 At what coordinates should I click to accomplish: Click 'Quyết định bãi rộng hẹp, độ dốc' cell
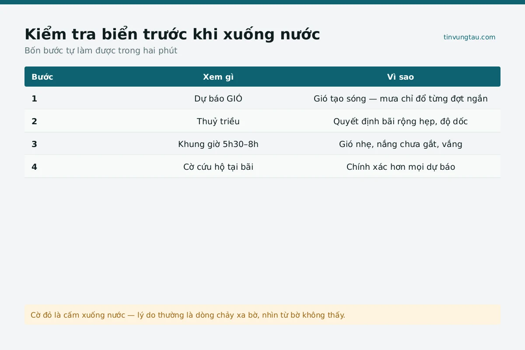pos(400,121)
